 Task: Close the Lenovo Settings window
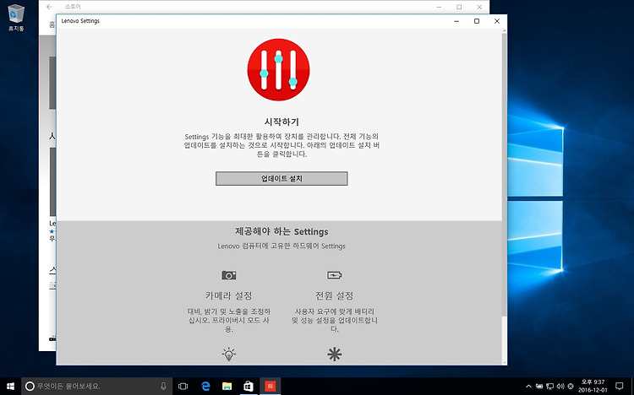(x=497, y=21)
